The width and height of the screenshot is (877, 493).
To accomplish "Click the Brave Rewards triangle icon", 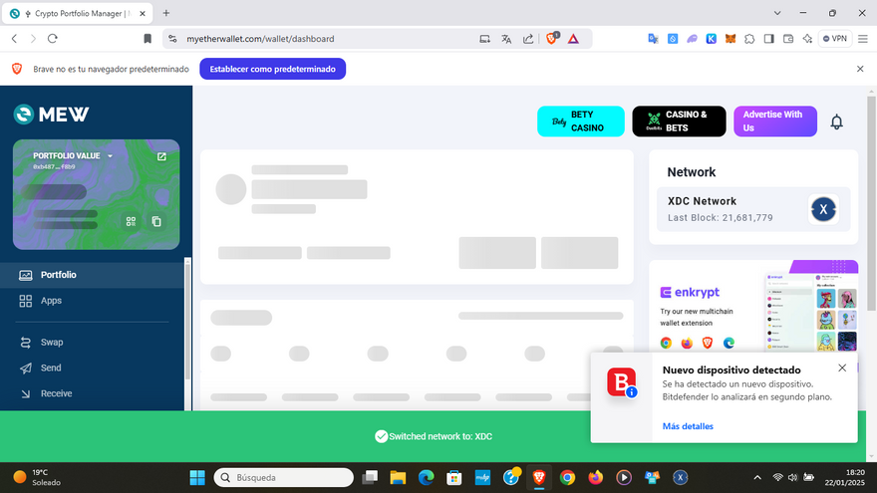I will click(574, 39).
